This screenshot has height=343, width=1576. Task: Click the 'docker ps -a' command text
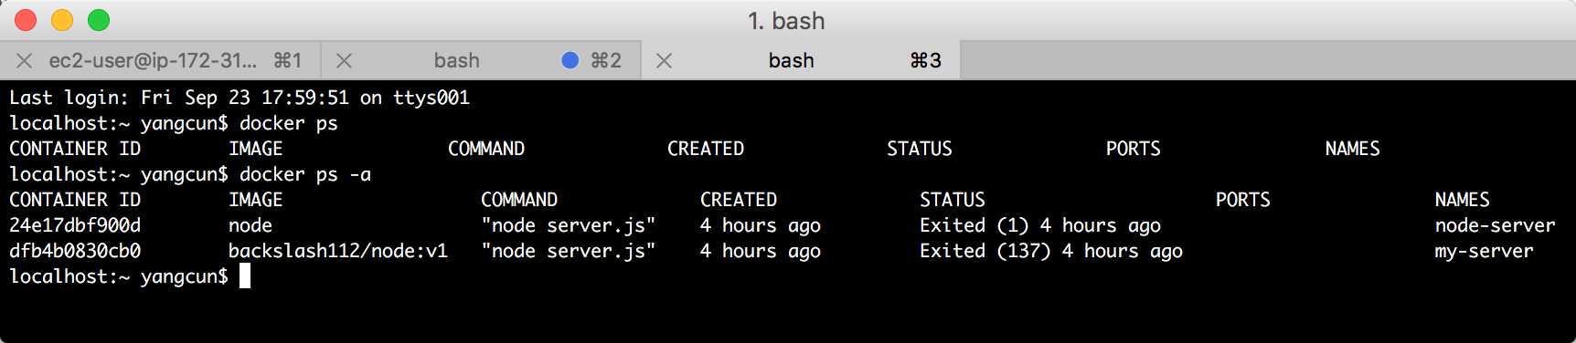pyautogui.click(x=305, y=174)
